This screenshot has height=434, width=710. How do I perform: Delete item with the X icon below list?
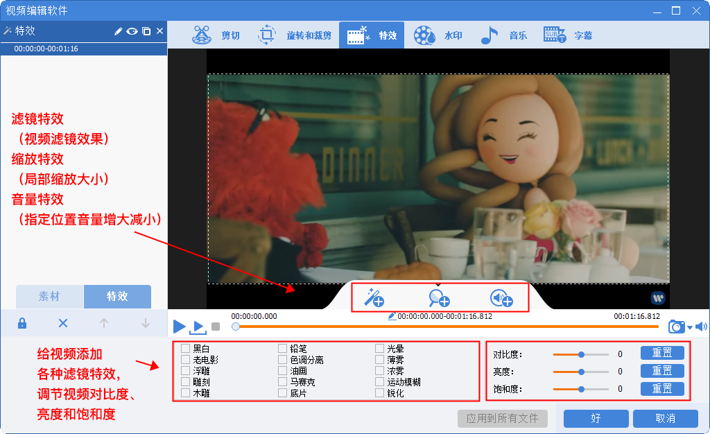(x=63, y=323)
